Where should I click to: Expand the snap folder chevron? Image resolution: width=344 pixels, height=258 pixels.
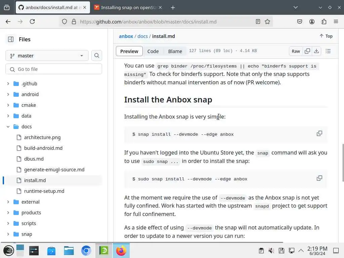click(8, 234)
